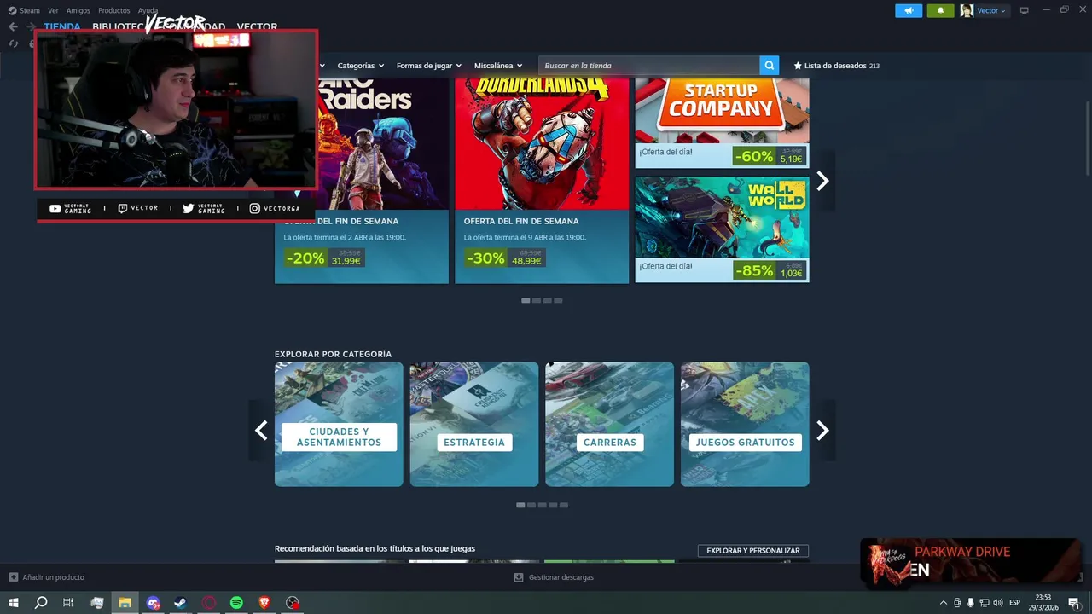
Task: Open the JUEGOS GRATUITOS category card
Action: [x=745, y=425]
